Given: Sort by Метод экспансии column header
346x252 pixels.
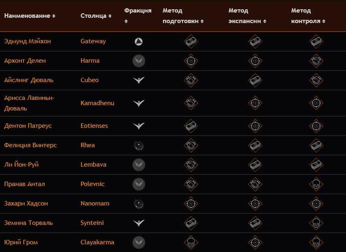Looking at the screenshot, I should click(x=247, y=16).
